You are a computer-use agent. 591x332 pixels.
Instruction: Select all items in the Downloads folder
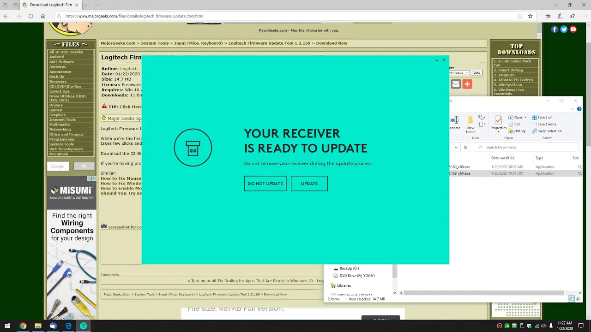point(544,117)
